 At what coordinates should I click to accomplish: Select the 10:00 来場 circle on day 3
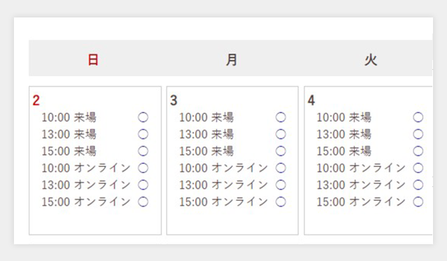[281, 117]
